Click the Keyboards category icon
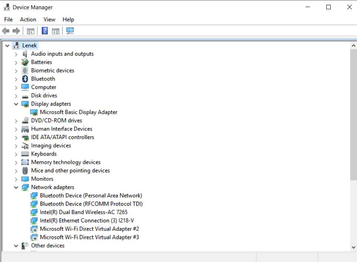 pyautogui.click(x=25, y=154)
